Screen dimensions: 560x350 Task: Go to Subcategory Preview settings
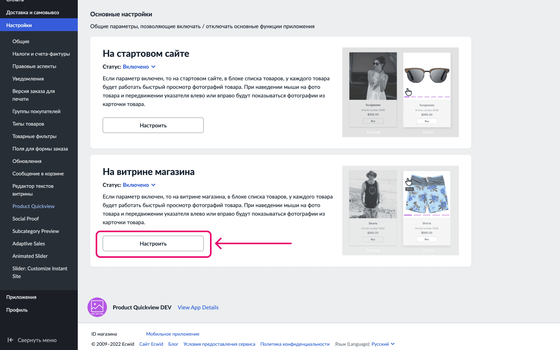pyautogui.click(x=36, y=231)
